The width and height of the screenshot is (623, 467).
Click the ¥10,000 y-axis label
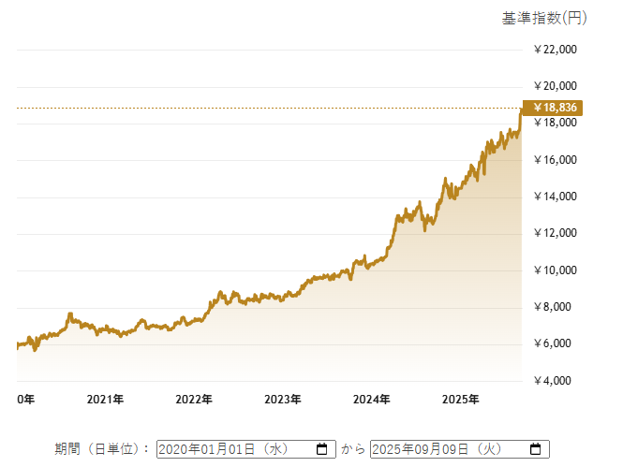coord(555,270)
